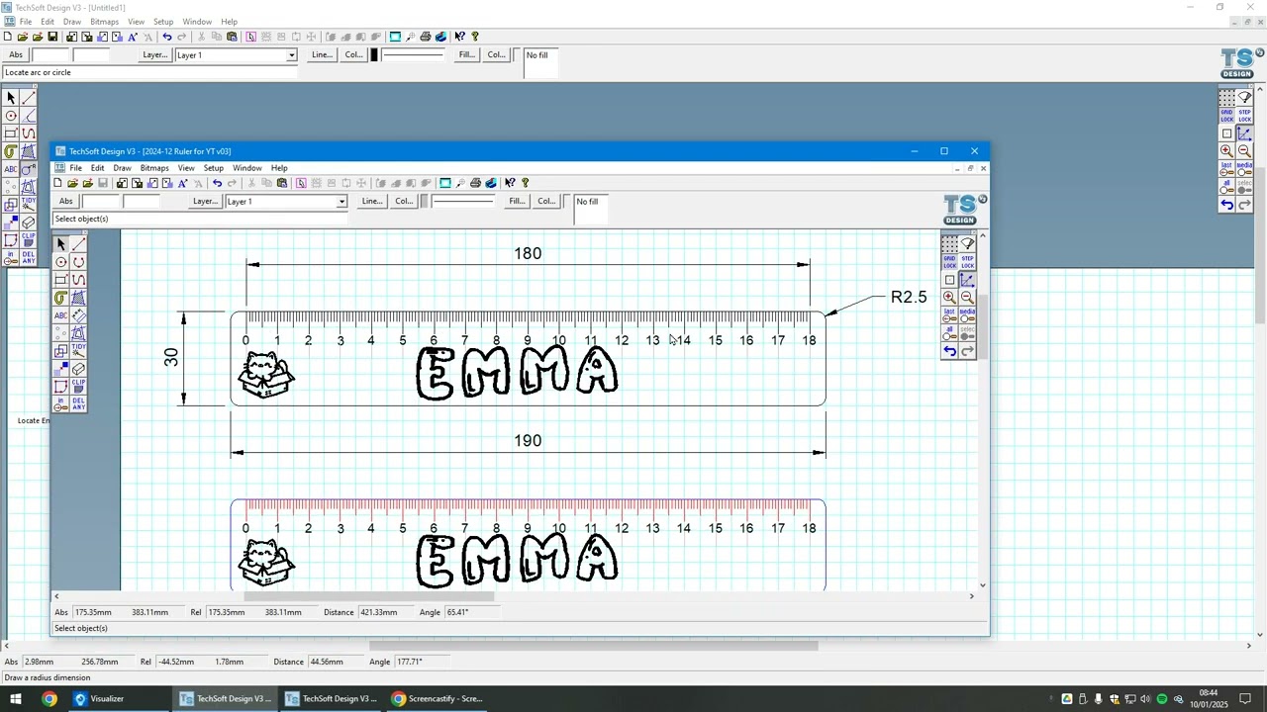
Task: Click the Fill... button in Untitled1 window
Action: click(x=466, y=55)
